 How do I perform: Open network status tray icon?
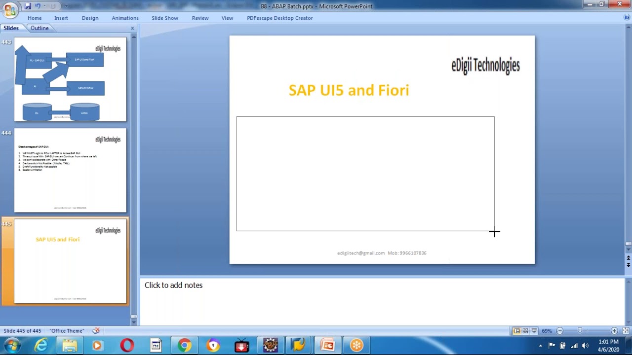click(574, 346)
